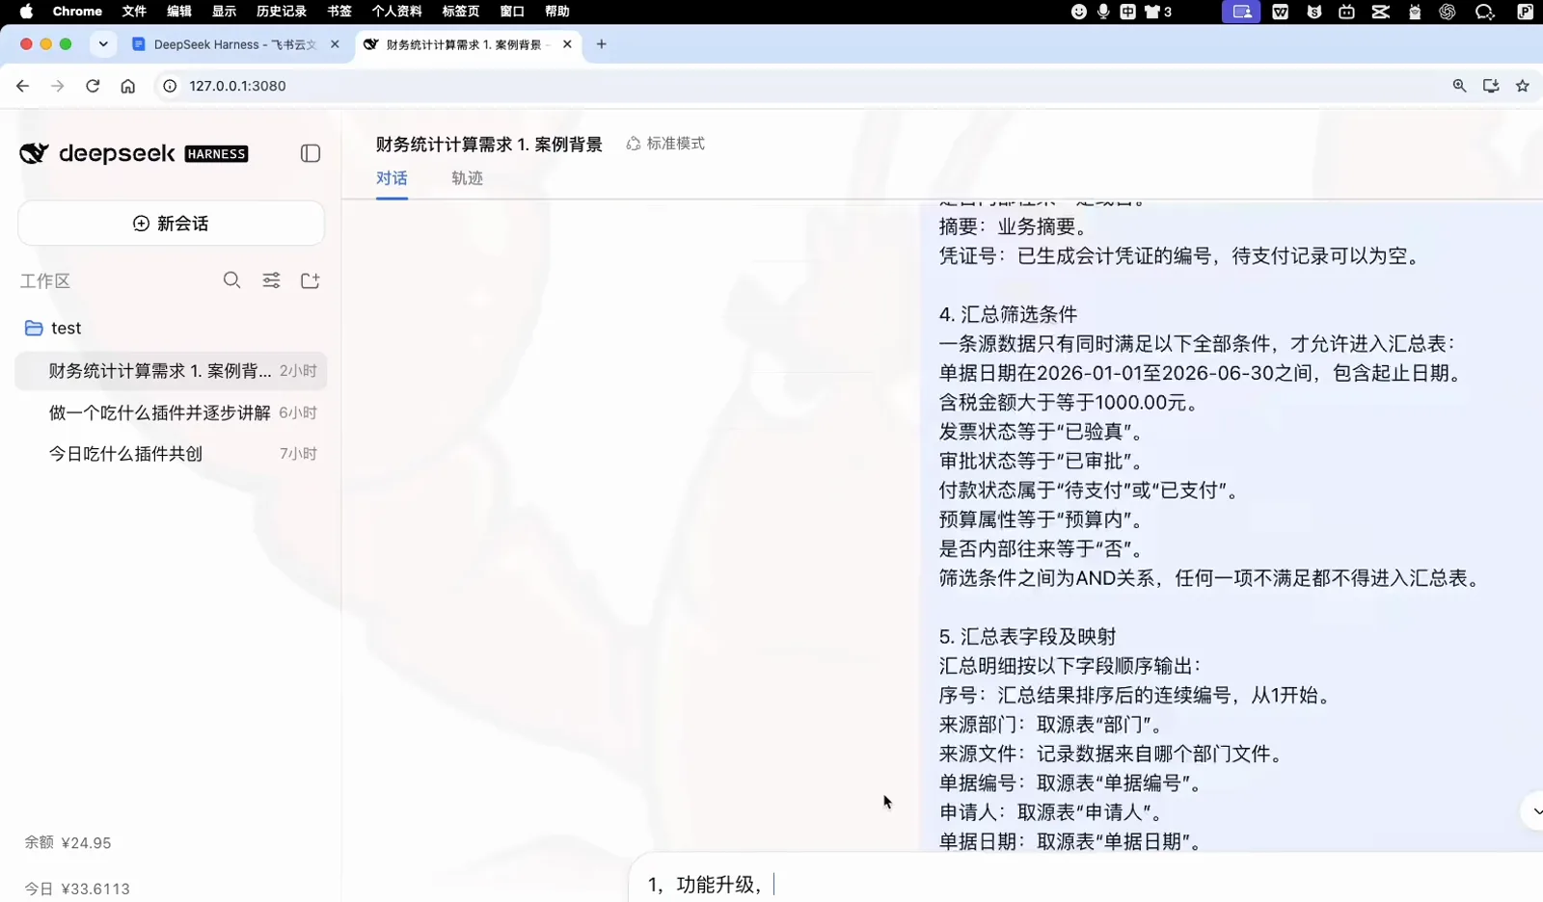Click the llama Ollama menu bar icon
1543x902 pixels.
(x=1415, y=12)
